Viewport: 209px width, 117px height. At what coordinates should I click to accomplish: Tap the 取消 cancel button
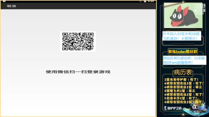click(11, 6)
